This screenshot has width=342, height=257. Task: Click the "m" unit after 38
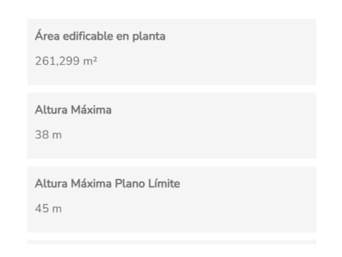(x=57, y=135)
